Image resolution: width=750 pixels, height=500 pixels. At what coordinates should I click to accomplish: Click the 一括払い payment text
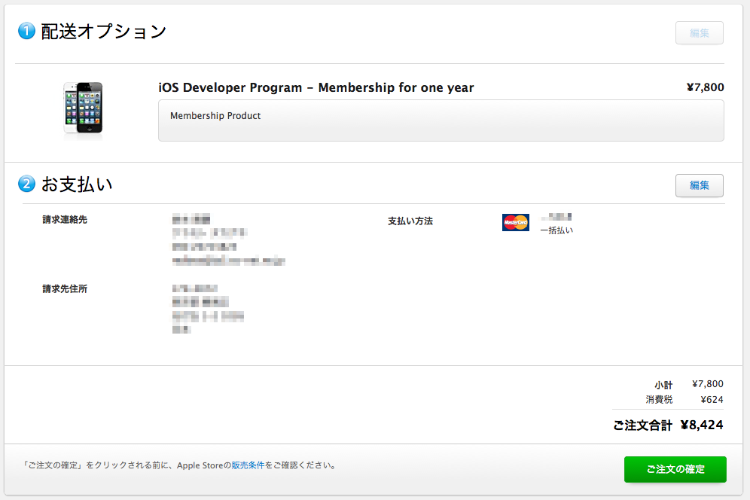pyautogui.click(x=556, y=230)
